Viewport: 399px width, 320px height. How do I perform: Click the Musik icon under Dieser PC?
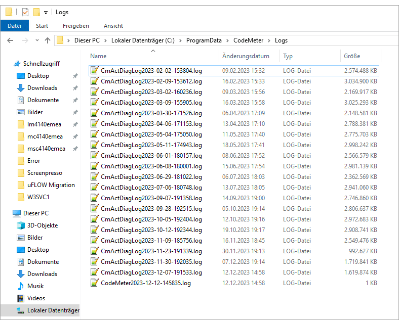pyautogui.click(x=21, y=286)
